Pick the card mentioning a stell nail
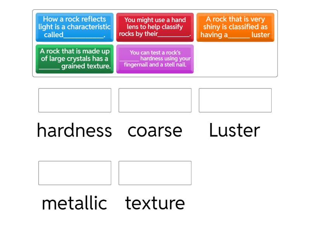The height and width of the screenshot is (232, 310). pos(155,59)
